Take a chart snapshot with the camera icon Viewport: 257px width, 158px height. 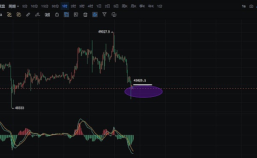(251, 6)
